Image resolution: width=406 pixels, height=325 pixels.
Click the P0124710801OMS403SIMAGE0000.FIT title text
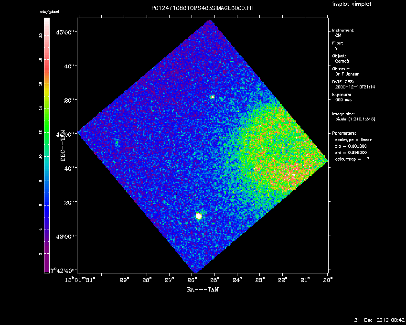click(x=203, y=8)
